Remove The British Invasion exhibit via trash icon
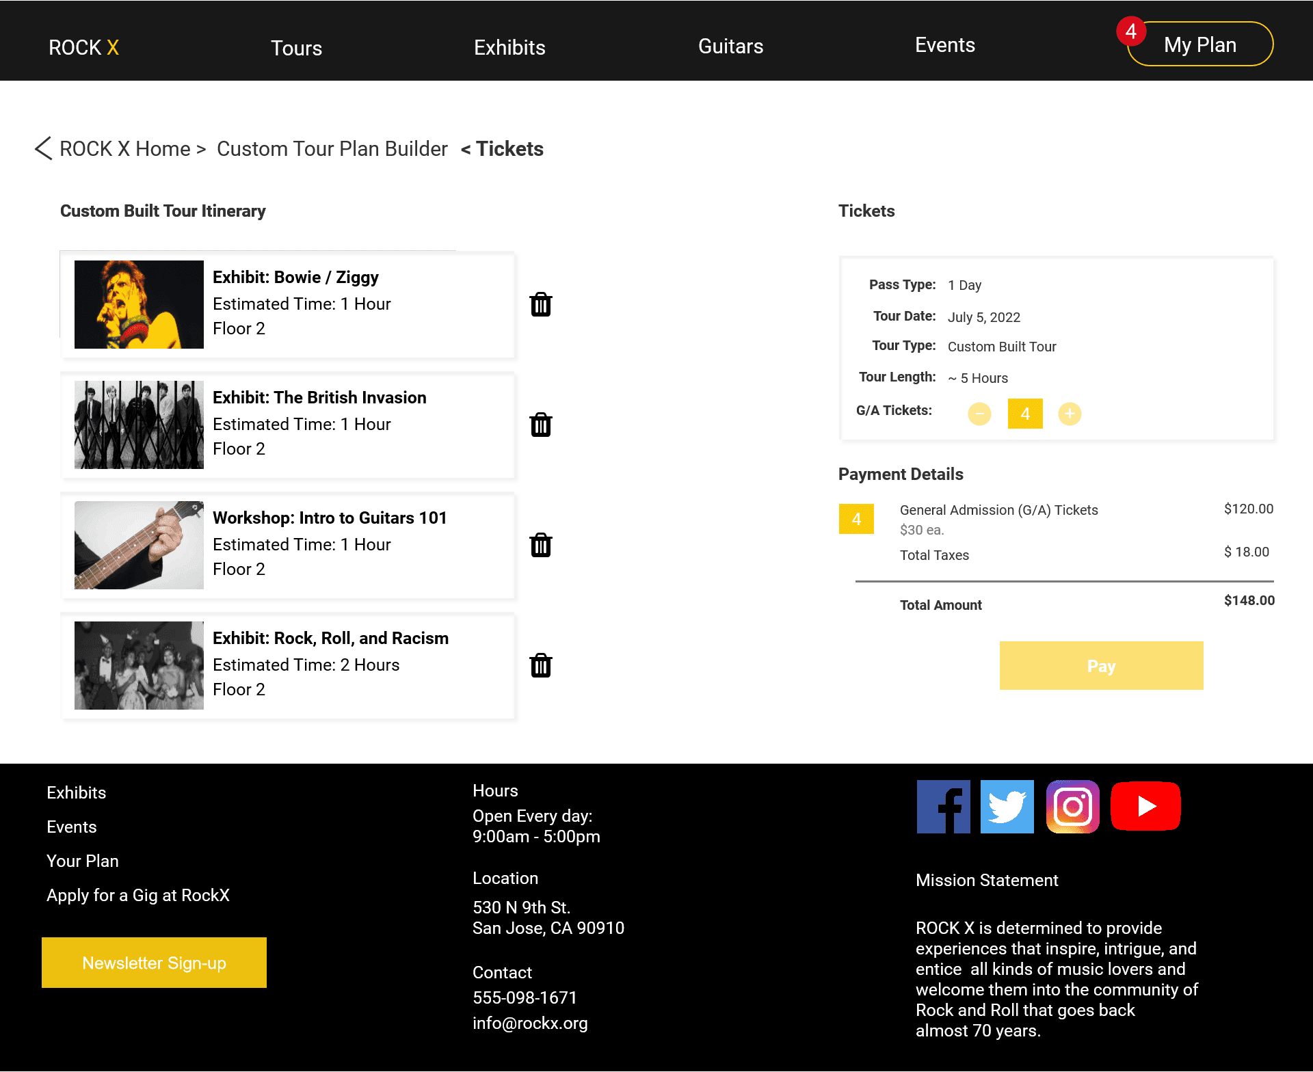This screenshot has width=1313, height=1072. (540, 425)
